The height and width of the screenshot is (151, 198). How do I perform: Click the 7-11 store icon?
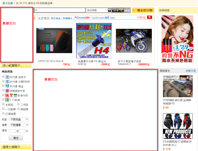click(7, 100)
